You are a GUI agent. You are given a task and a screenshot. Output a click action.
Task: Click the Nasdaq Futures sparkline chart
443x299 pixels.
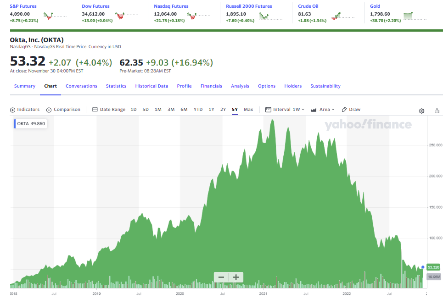(199, 16)
